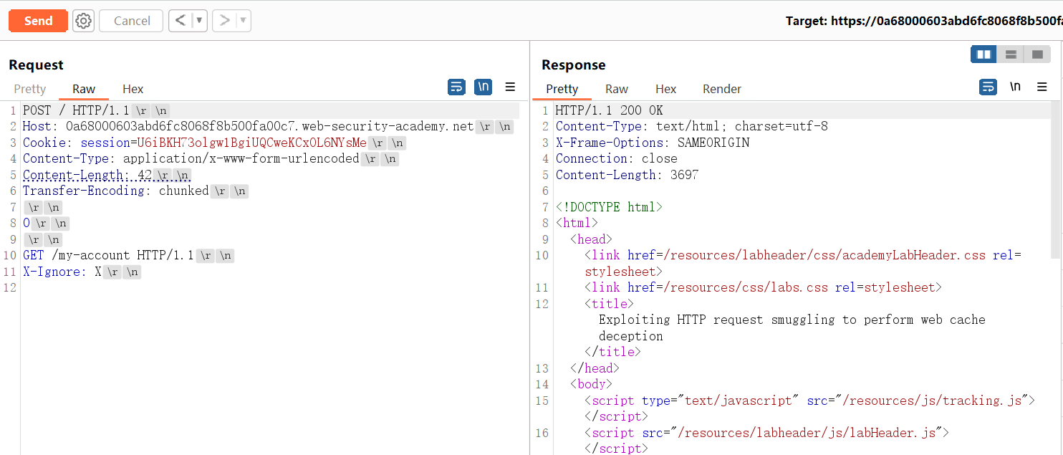The width and height of the screenshot is (1063, 455).
Task: Click the orange Send button
Action: 38,21
